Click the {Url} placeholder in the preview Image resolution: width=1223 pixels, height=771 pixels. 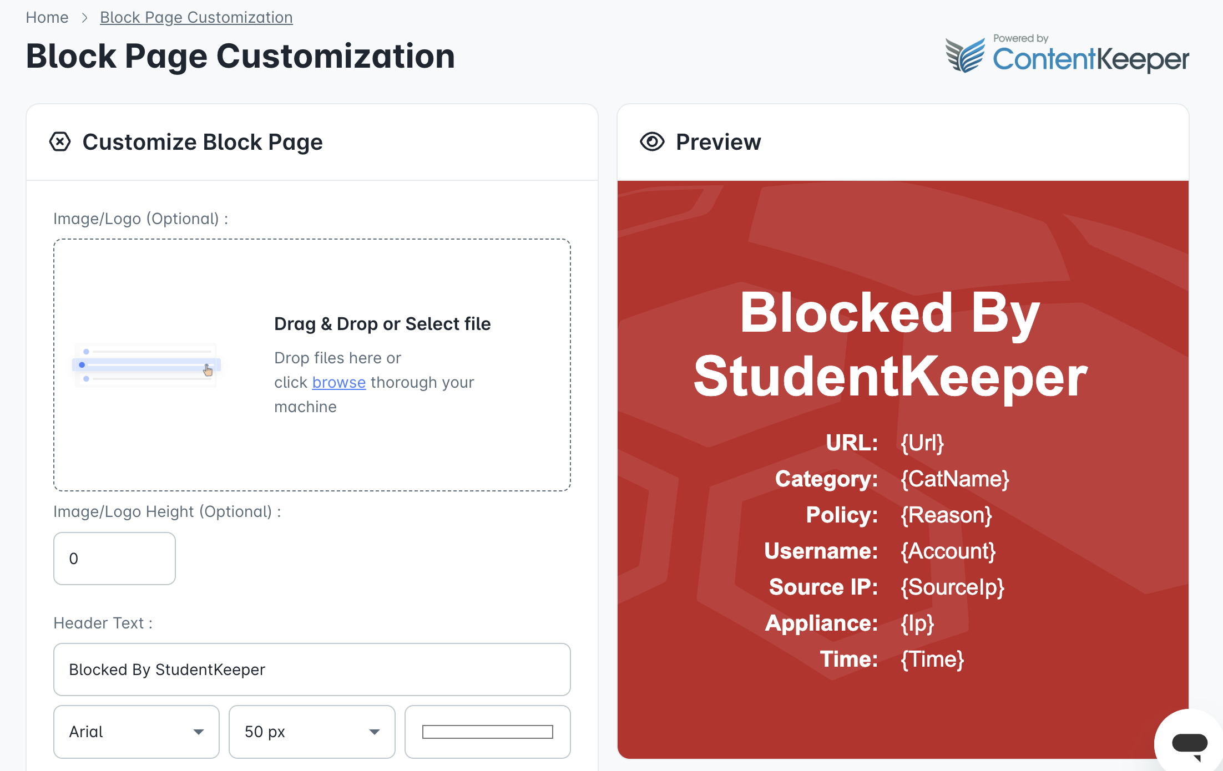(x=922, y=443)
